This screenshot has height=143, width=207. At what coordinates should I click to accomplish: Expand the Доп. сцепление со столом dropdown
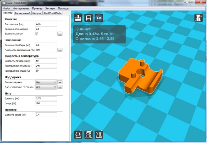[46, 87]
